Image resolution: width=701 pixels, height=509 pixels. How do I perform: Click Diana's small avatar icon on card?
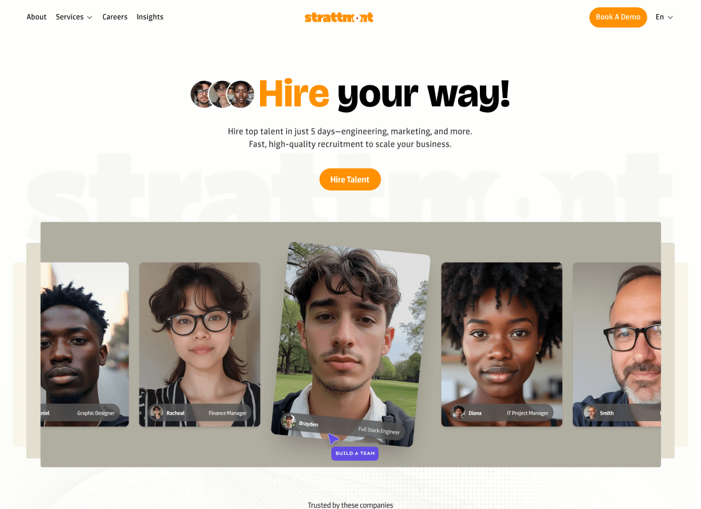(x=458, y=412)
